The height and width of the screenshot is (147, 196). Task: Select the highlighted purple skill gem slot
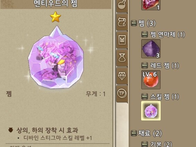(x=151, y=111)
